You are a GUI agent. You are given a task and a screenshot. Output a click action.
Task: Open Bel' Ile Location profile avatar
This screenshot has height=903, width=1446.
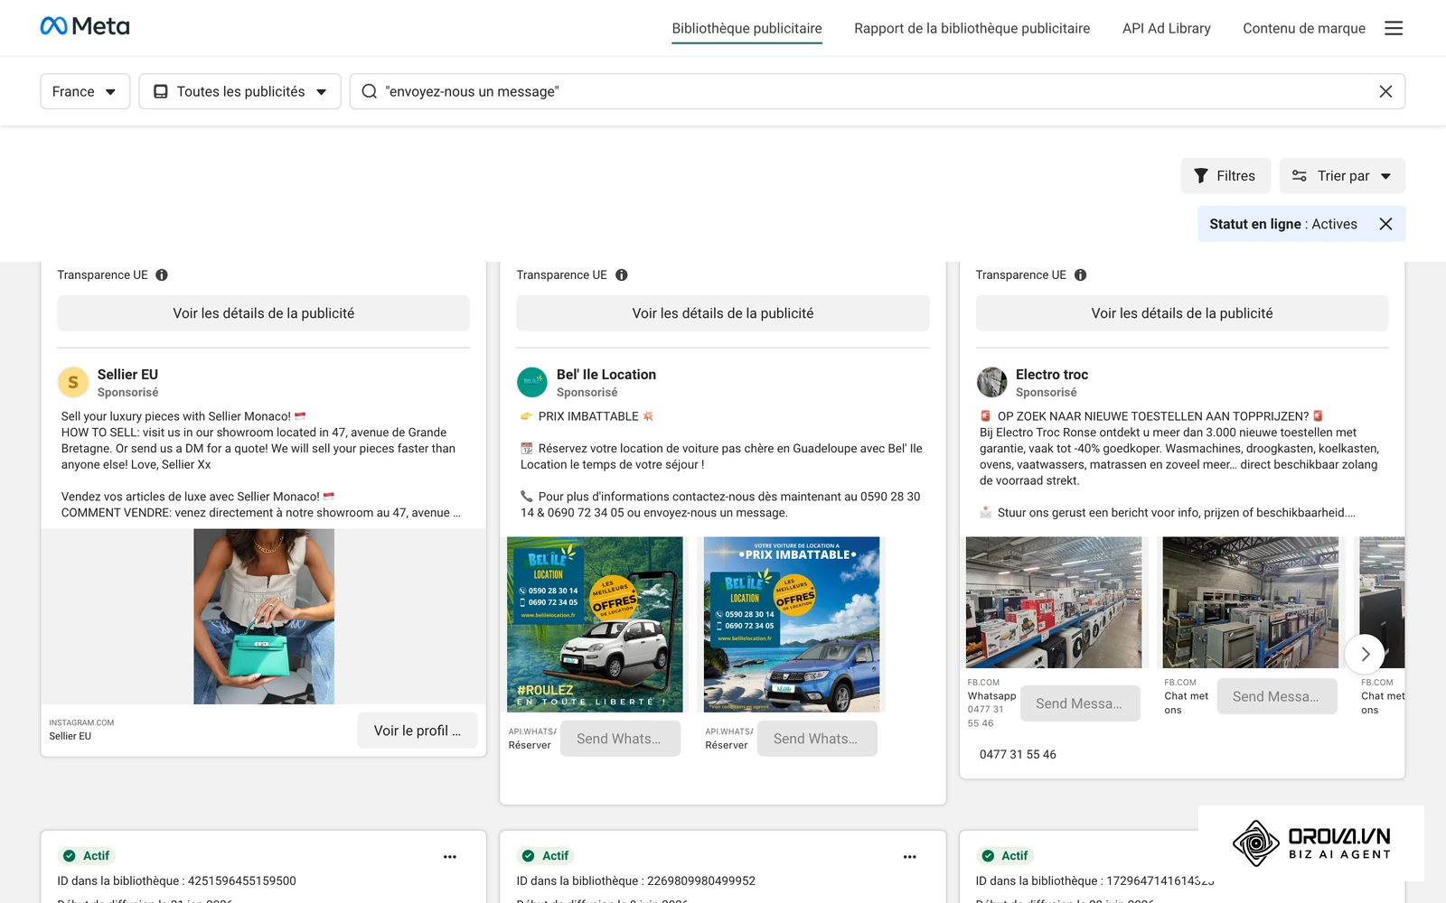[532, 382]
